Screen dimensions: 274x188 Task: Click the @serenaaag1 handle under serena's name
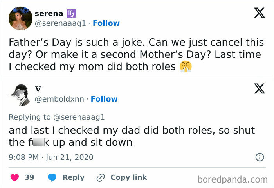(x=61, y=23)
